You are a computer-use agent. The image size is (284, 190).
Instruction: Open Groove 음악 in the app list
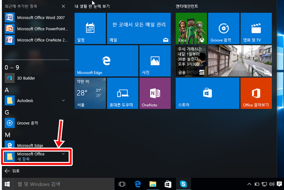click(37, 123)
